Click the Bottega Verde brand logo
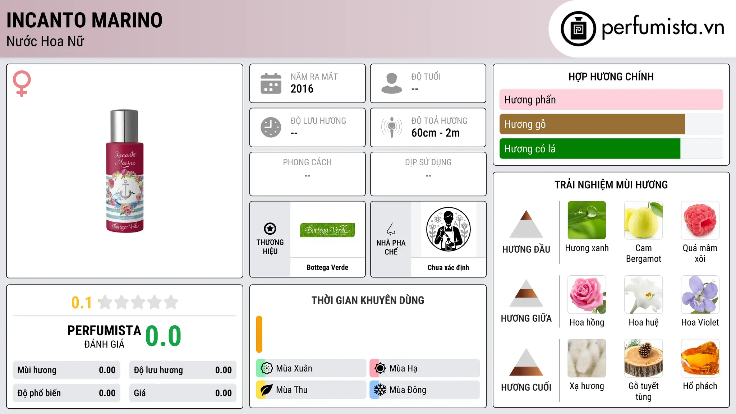This screenshot has height=414, width=736. 327,230
